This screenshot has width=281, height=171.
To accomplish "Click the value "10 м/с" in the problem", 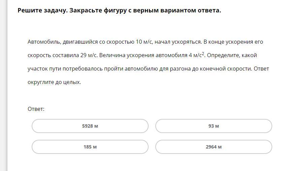I will 144,42.
